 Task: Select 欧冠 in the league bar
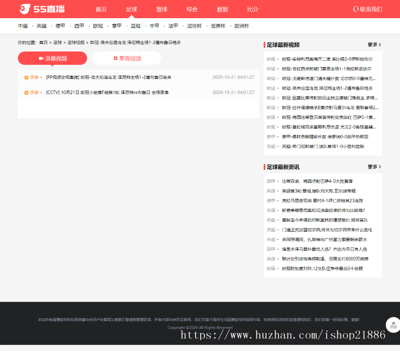coord(98,26)
